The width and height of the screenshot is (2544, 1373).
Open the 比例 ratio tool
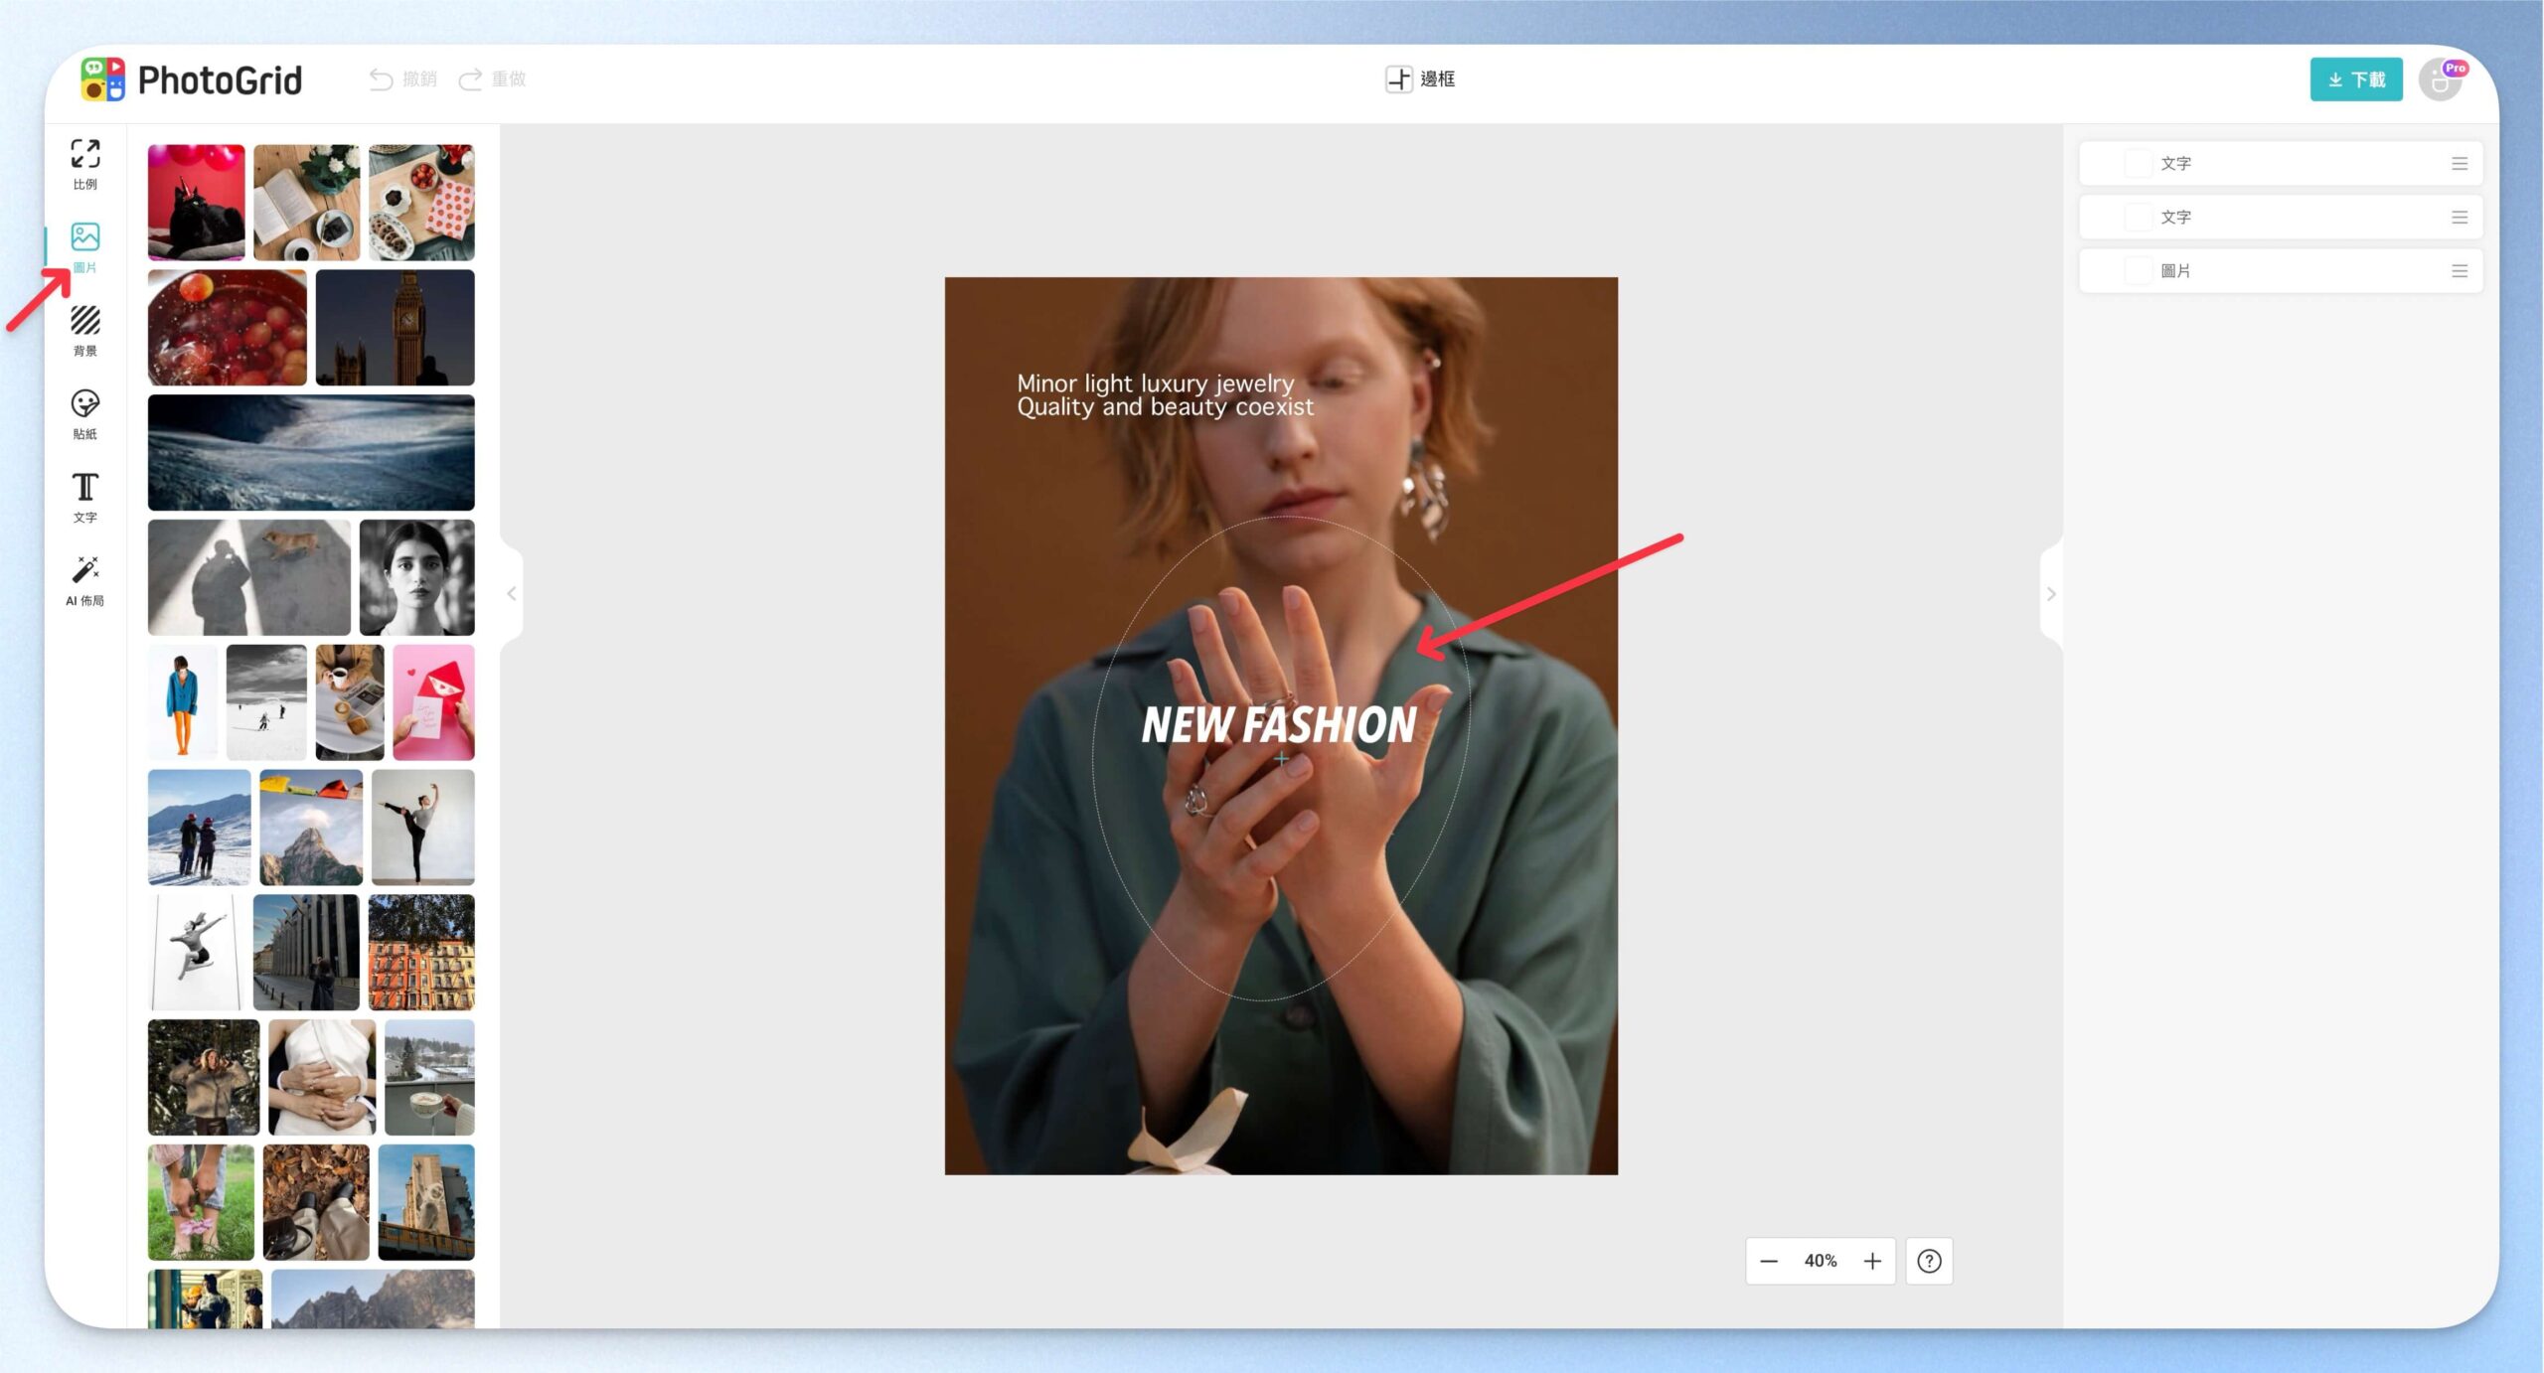coord(85,164)
